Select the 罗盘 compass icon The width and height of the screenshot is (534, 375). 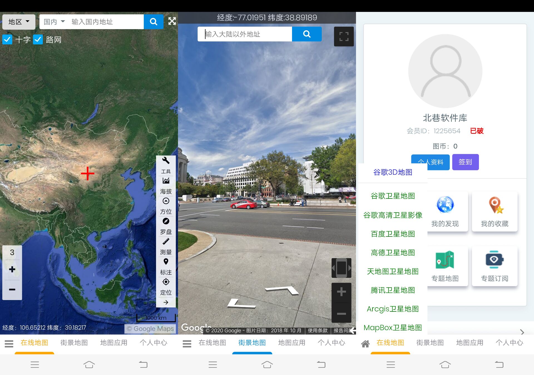coord(166,222)
